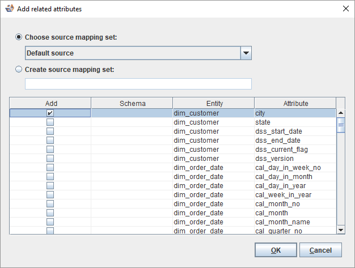Click the application icon in title bar

click(9, 8)
